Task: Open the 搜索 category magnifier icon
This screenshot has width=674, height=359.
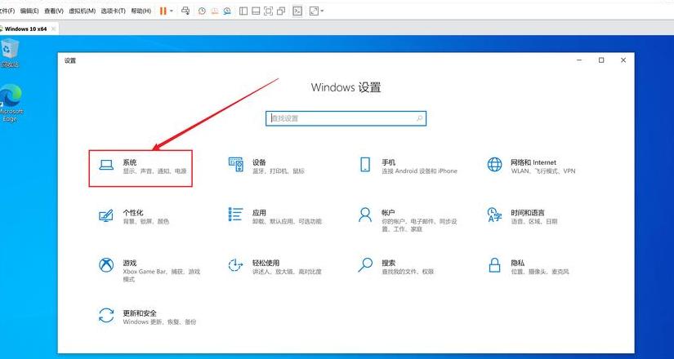Action: click(365, 265)
